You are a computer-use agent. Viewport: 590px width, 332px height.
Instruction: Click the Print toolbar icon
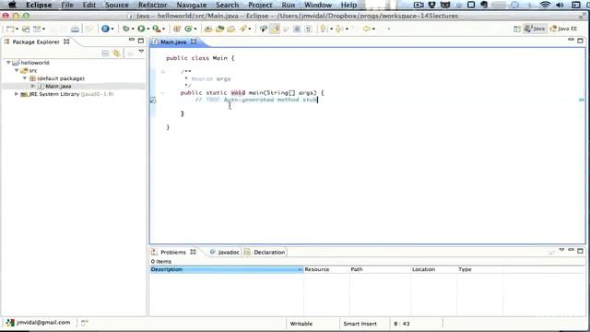click(x=76, y=29)
